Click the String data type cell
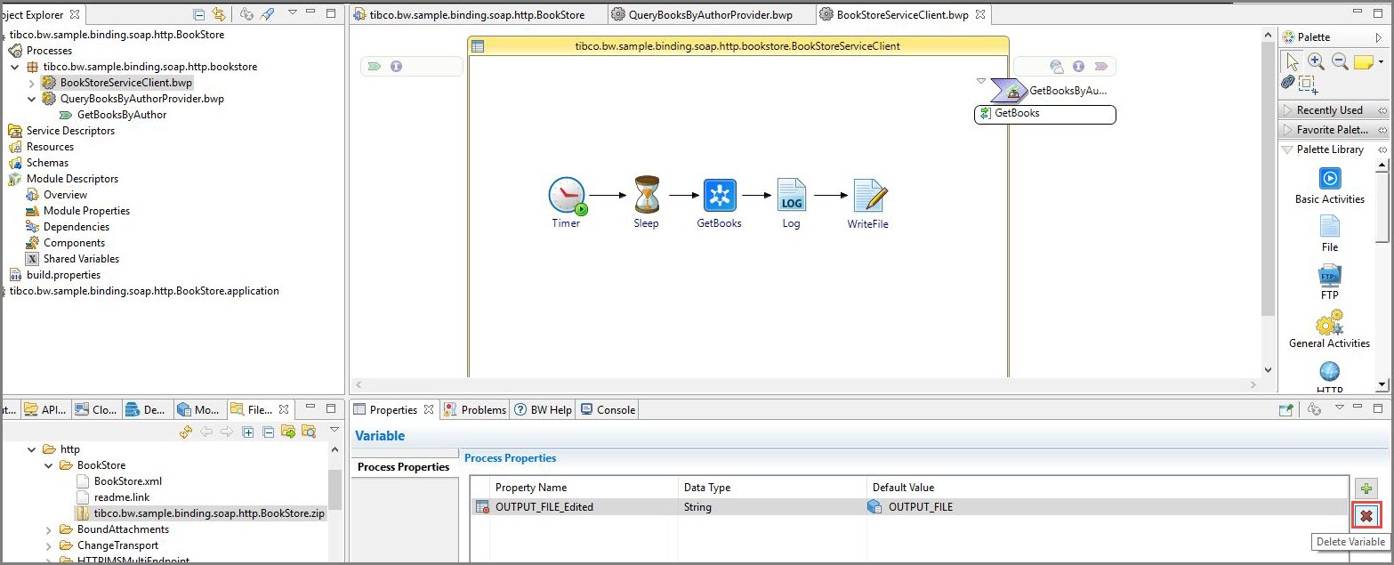 coord(772,507)
